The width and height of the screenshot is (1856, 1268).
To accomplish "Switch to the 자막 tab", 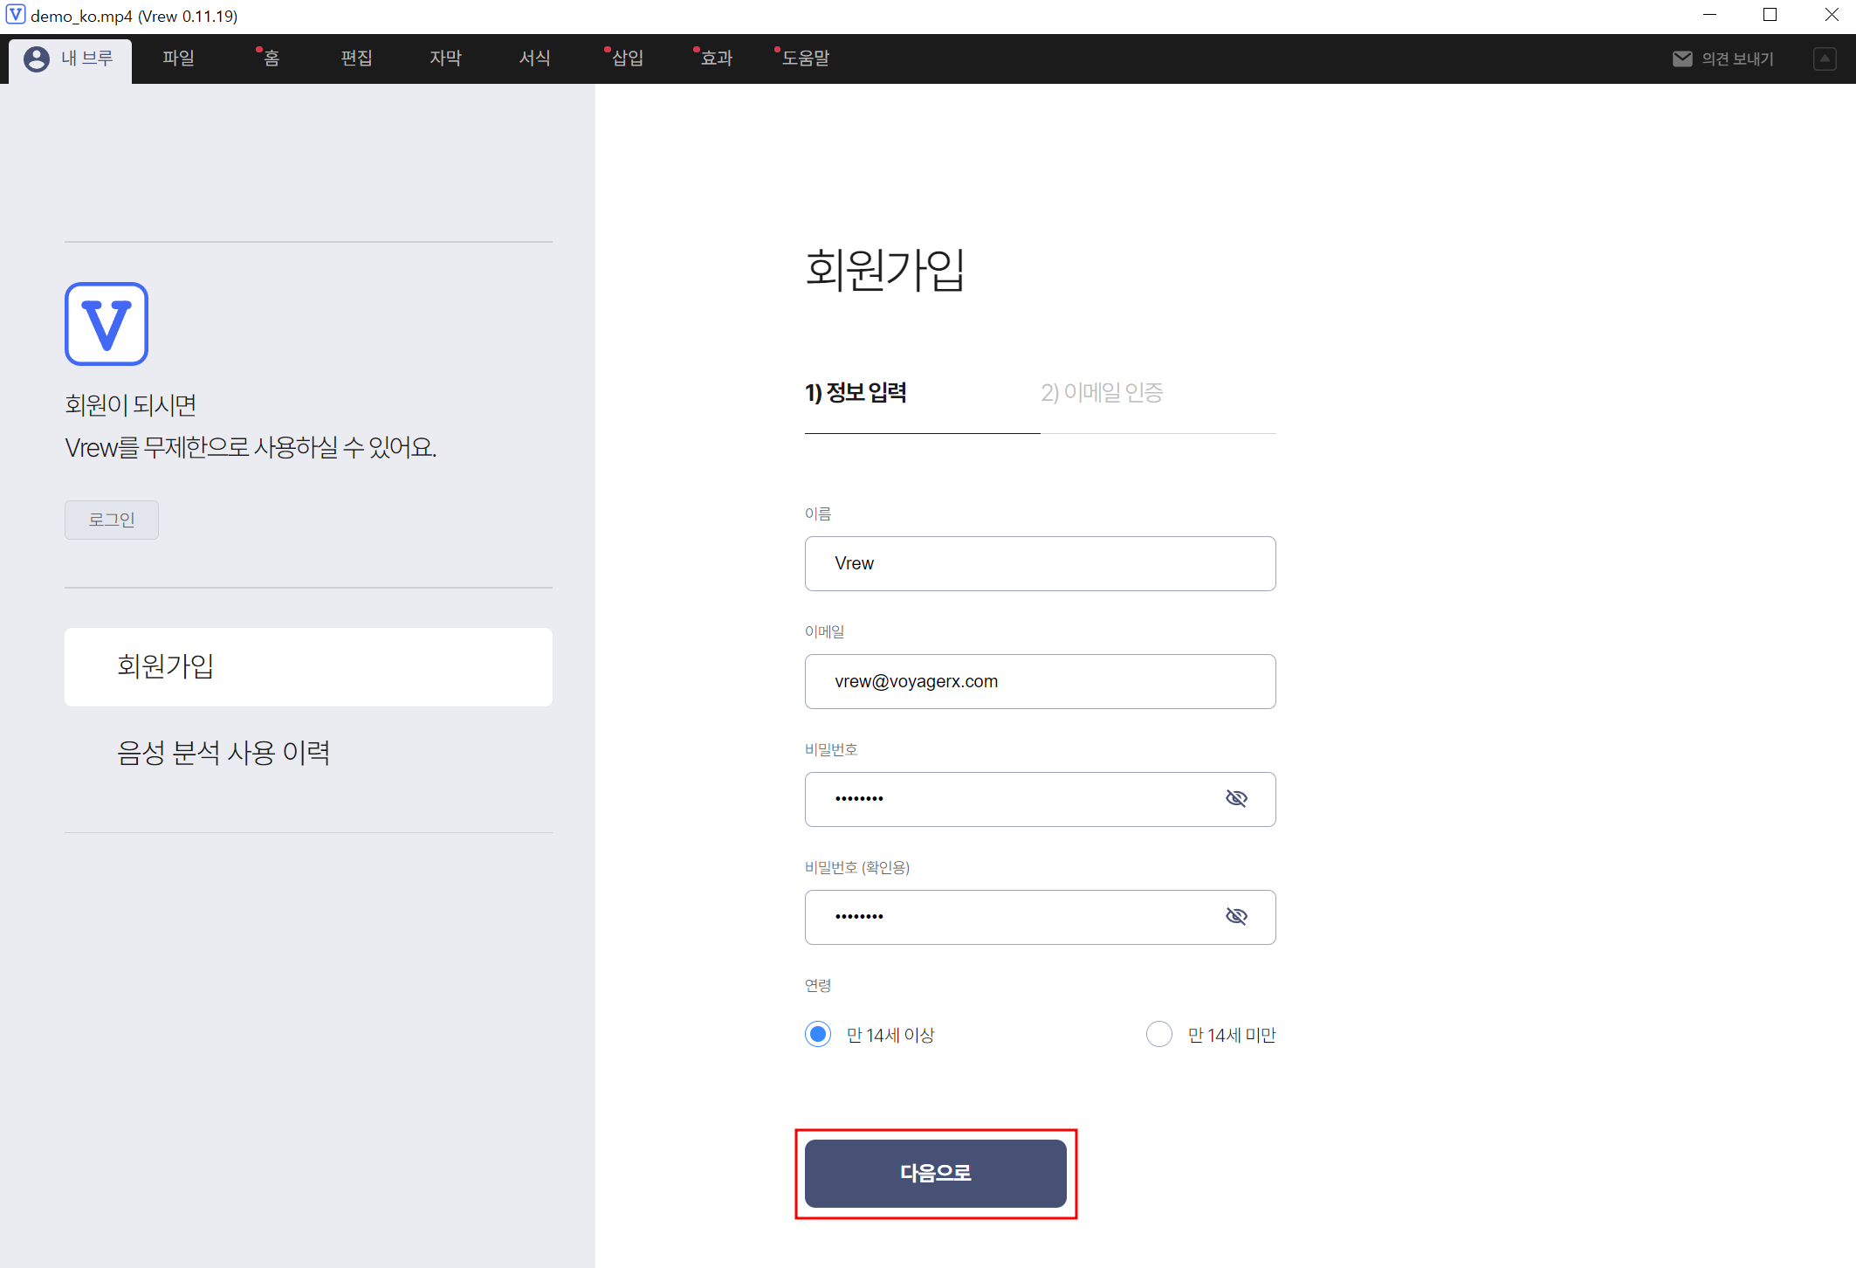I will pos(445,59).
